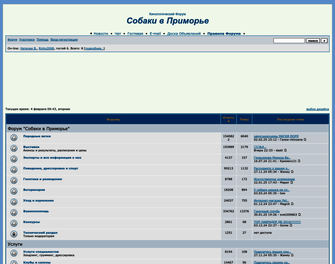The height and width of the screenshot is (264, 335).
Task: Click last-post icon after Галка-chinzana
Action: [x=305, y=140]
